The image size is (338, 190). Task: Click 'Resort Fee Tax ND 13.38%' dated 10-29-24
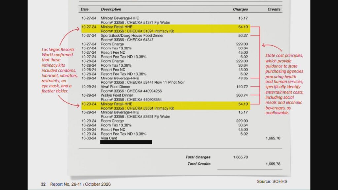click(123, 134)
